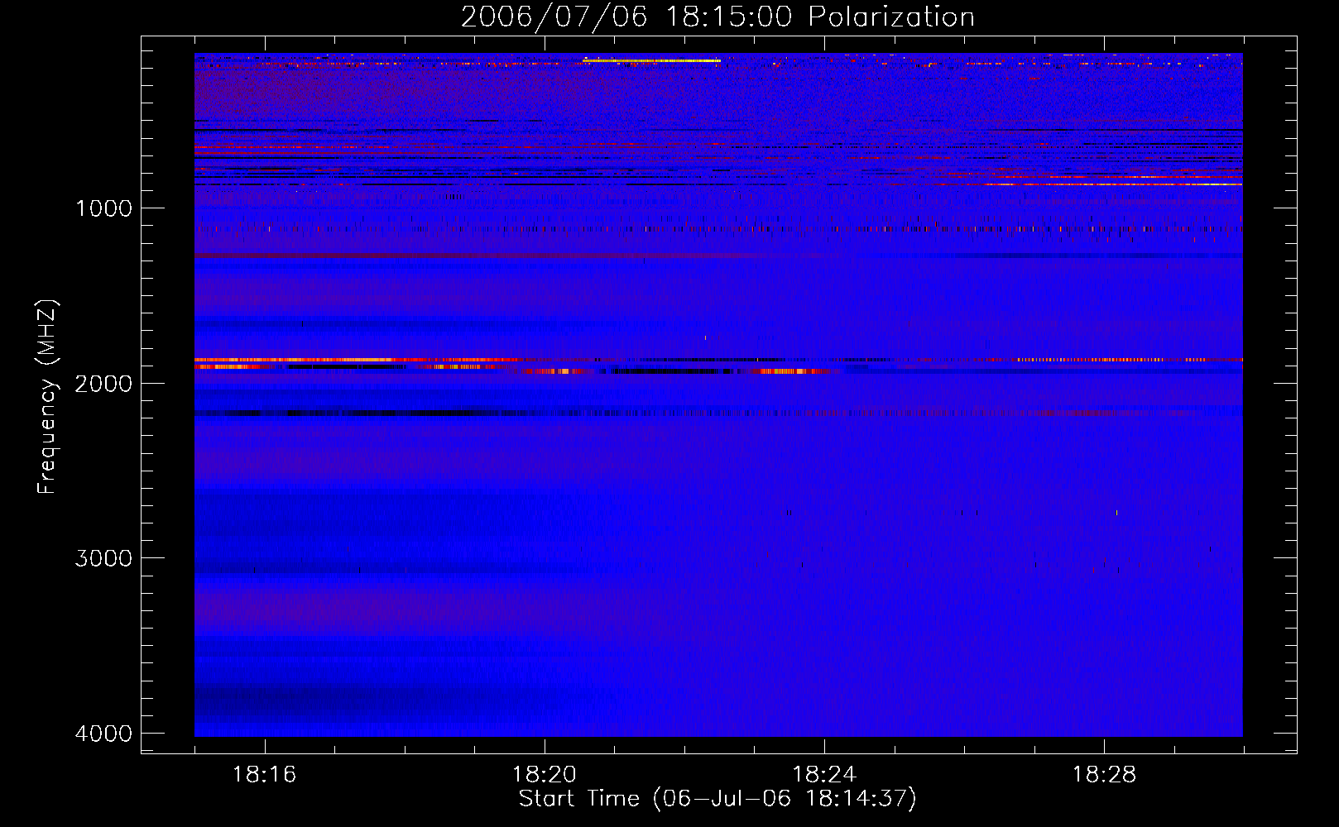Click the 18:20 time tick label

pyautogui.click(x=545, y=775)
